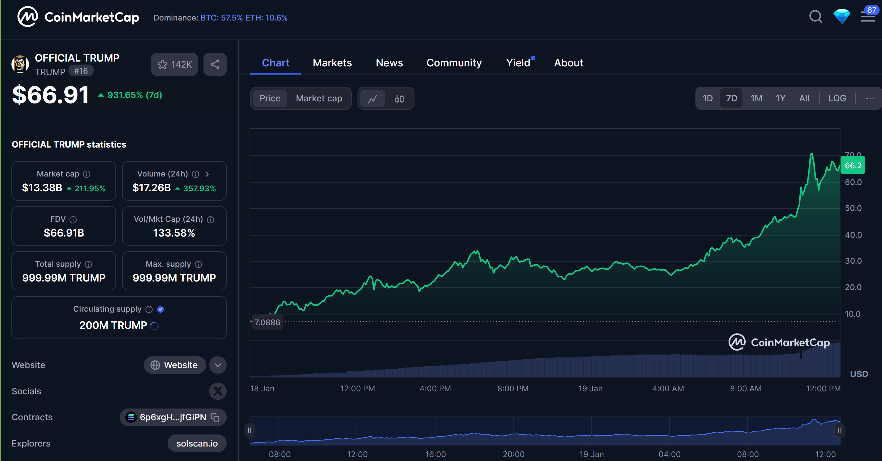Open the search magnifier icon
The width and height of the screenshot is (882, 461).
click(816, 17)
